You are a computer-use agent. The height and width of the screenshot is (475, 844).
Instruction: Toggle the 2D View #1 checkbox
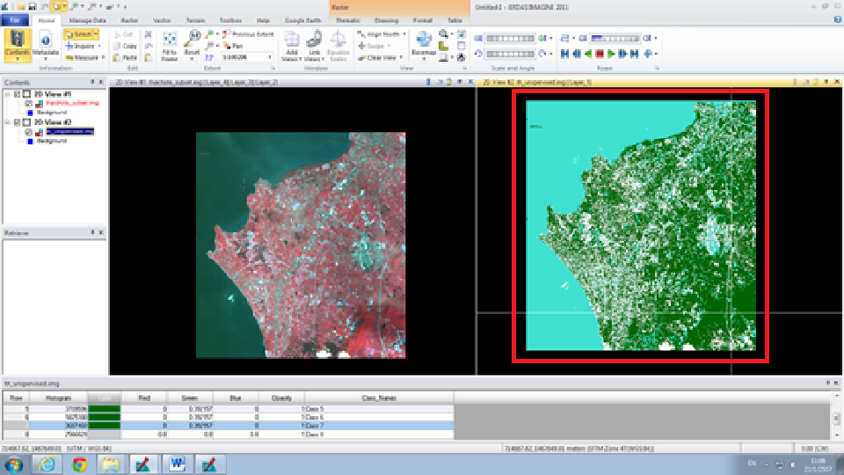[18, 93]
